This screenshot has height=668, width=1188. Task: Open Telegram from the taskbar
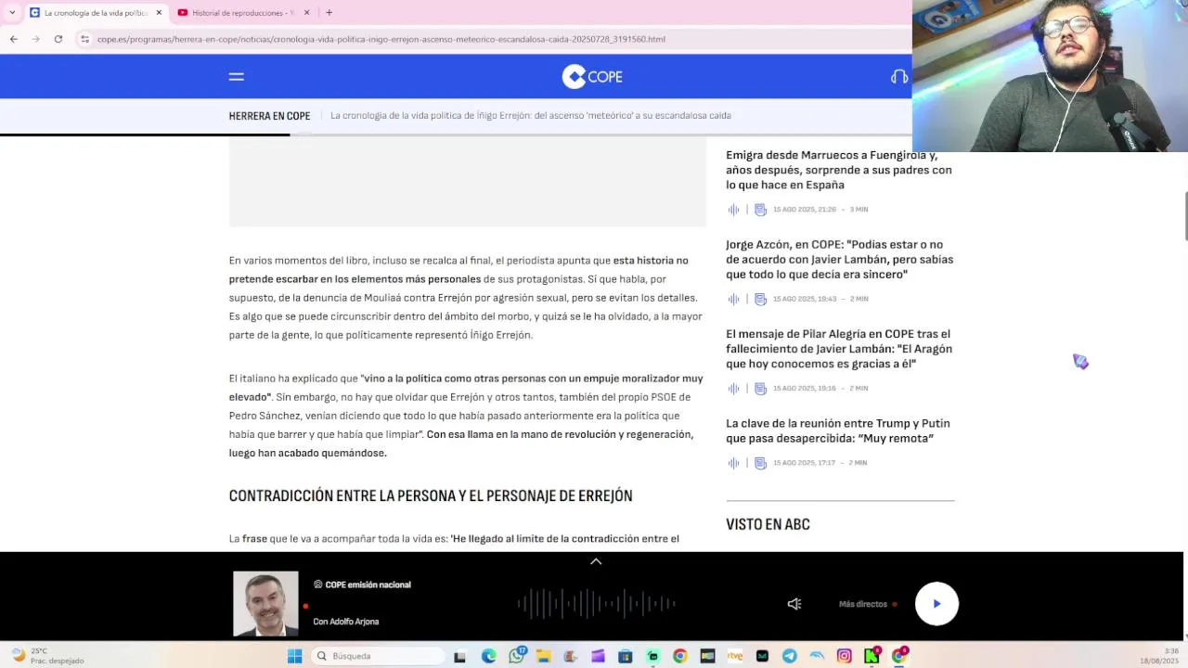[789, 656]
